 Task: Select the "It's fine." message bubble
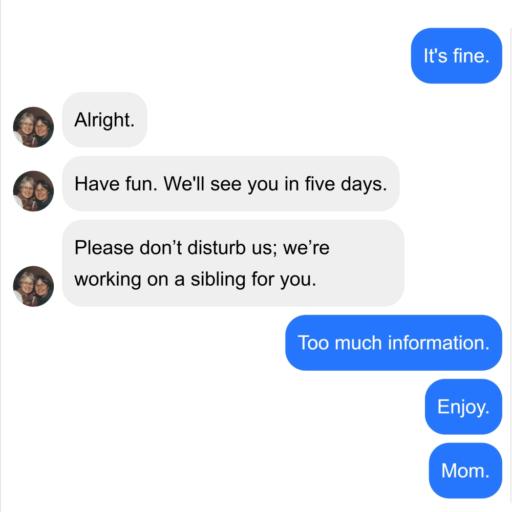457,56
